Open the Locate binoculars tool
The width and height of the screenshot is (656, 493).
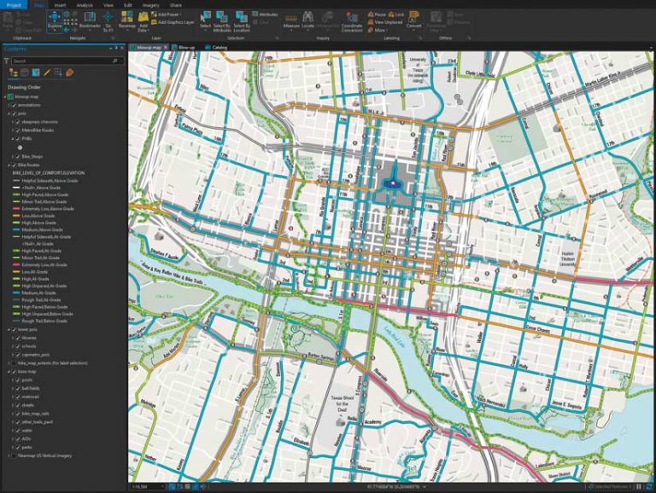point(307,20)
